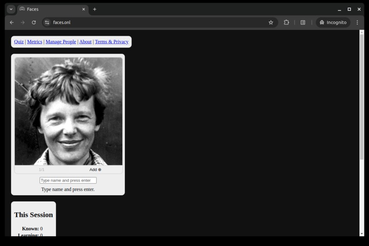
Task: Open the tab search dropdown arrow
Action: [11, 9]
